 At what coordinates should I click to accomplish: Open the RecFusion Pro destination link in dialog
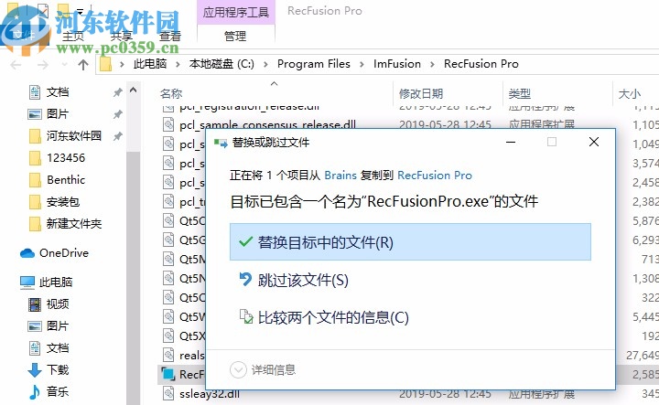click(435, 175)
